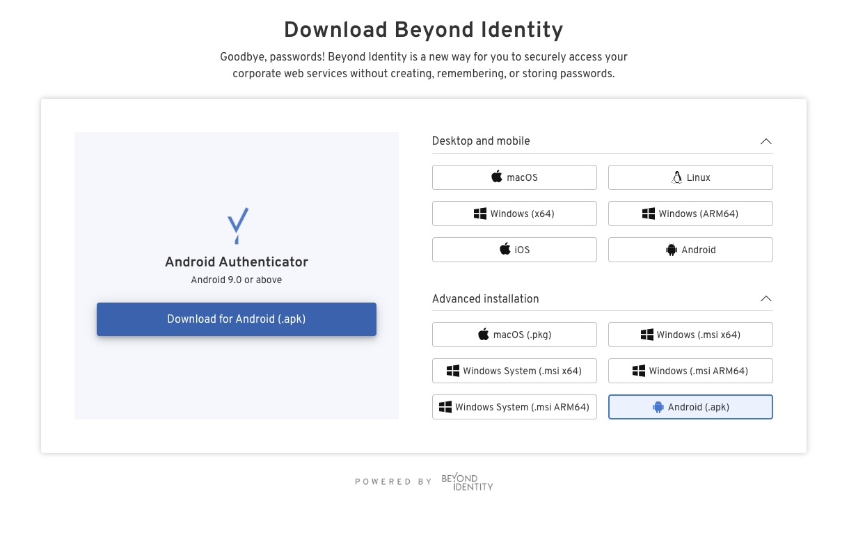Click the Desktop and mobile heading
This screenshot has width=849, height=537.
481,141
